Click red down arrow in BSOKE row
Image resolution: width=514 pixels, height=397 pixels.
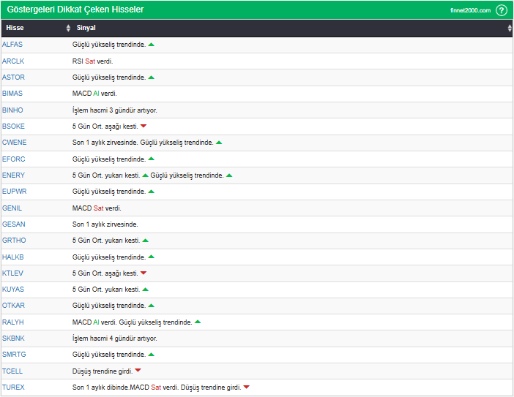click(144, 126)
